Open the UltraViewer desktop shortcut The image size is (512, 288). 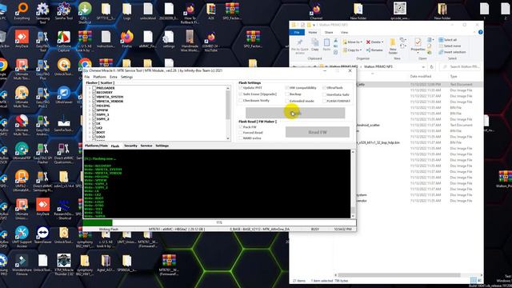click(x=64, y=95)
